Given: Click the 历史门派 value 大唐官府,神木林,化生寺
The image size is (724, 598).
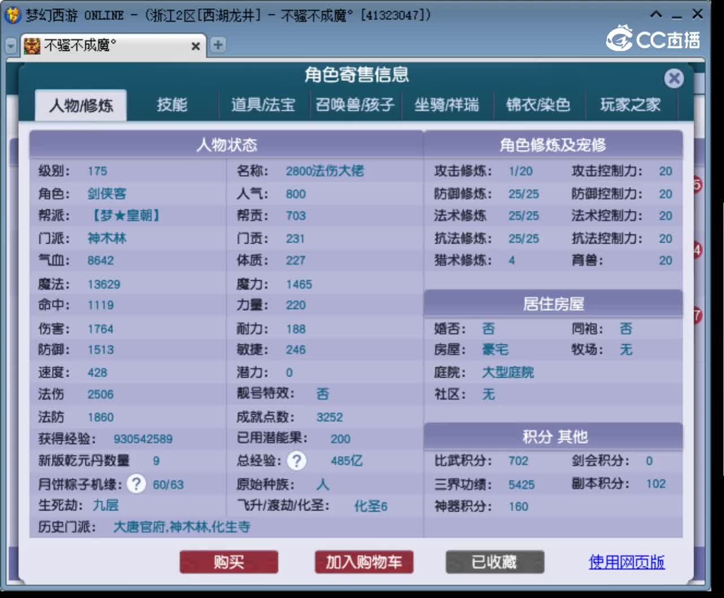Looking at the screenshot, I should [x=182, y=527].
